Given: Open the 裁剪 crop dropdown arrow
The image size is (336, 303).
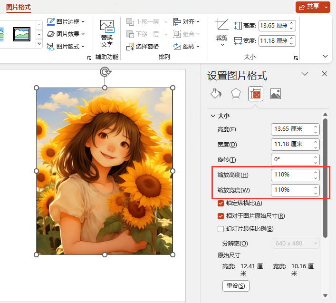Looking at the screenshot, I should (222, 45).
